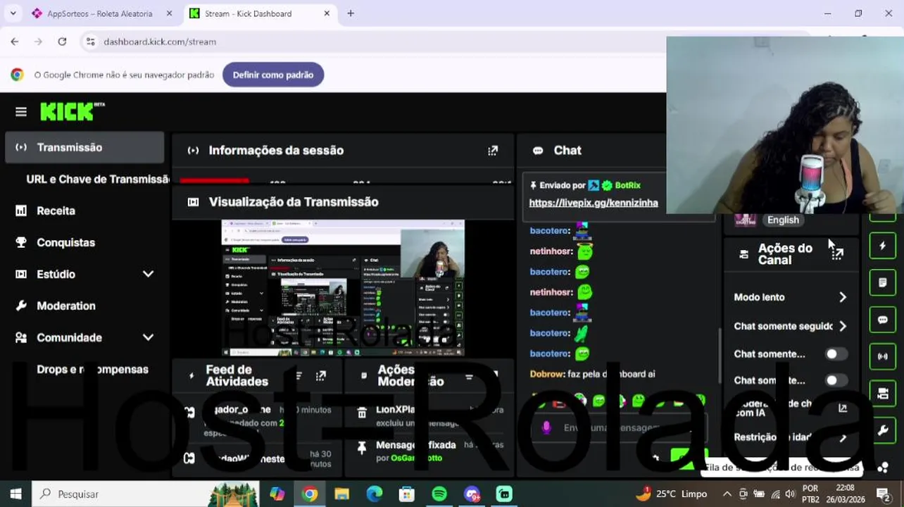Click the Conquistas trophy icon

click(21, 242)
